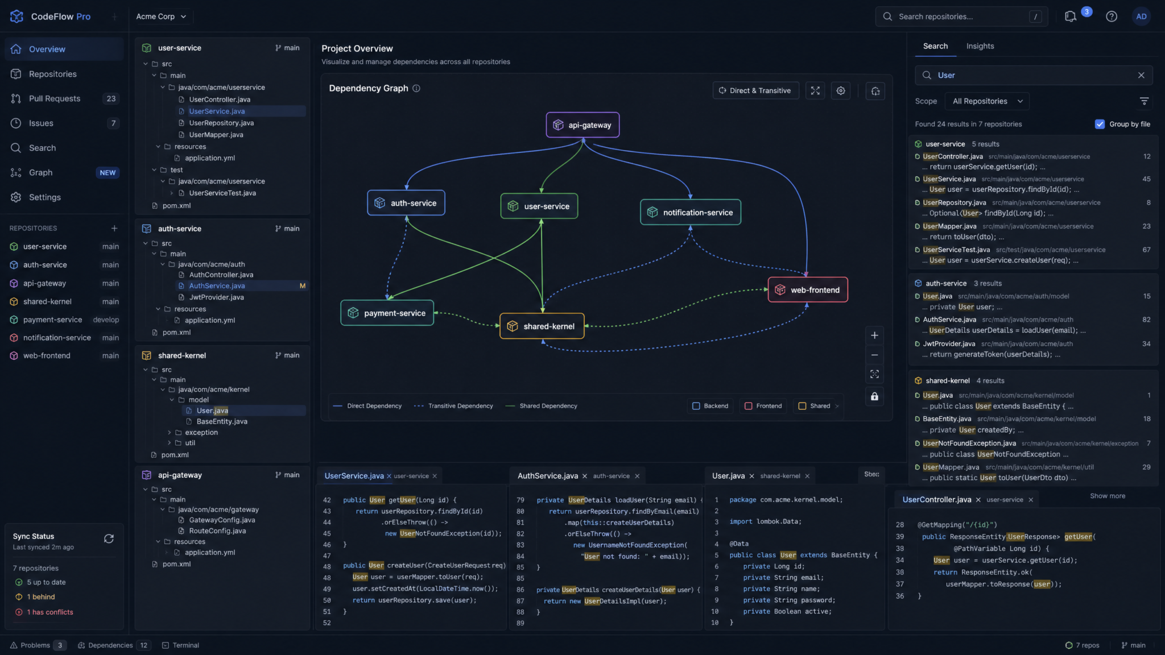
Task: Open the UserController.java editor tab
Action: (936, 500)
